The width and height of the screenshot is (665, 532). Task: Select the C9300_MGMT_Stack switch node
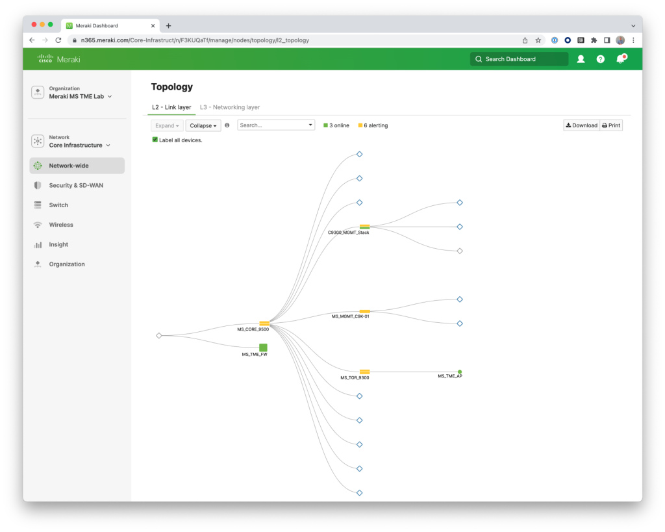(x=364, y=227)
